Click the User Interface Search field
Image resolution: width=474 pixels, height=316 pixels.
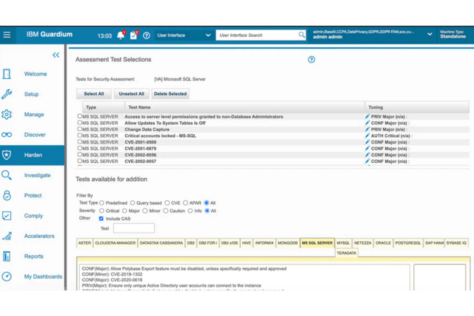click(257, 35)
